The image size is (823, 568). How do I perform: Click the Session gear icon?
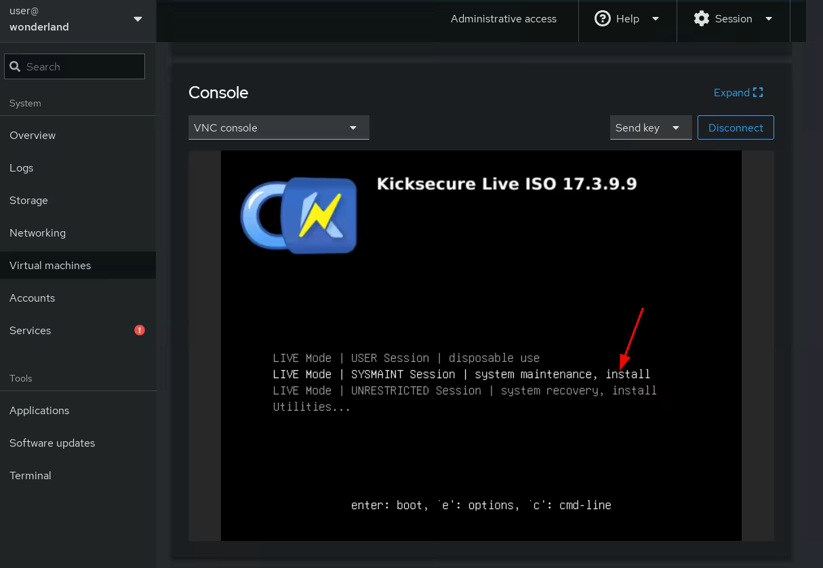pos(702,19)
